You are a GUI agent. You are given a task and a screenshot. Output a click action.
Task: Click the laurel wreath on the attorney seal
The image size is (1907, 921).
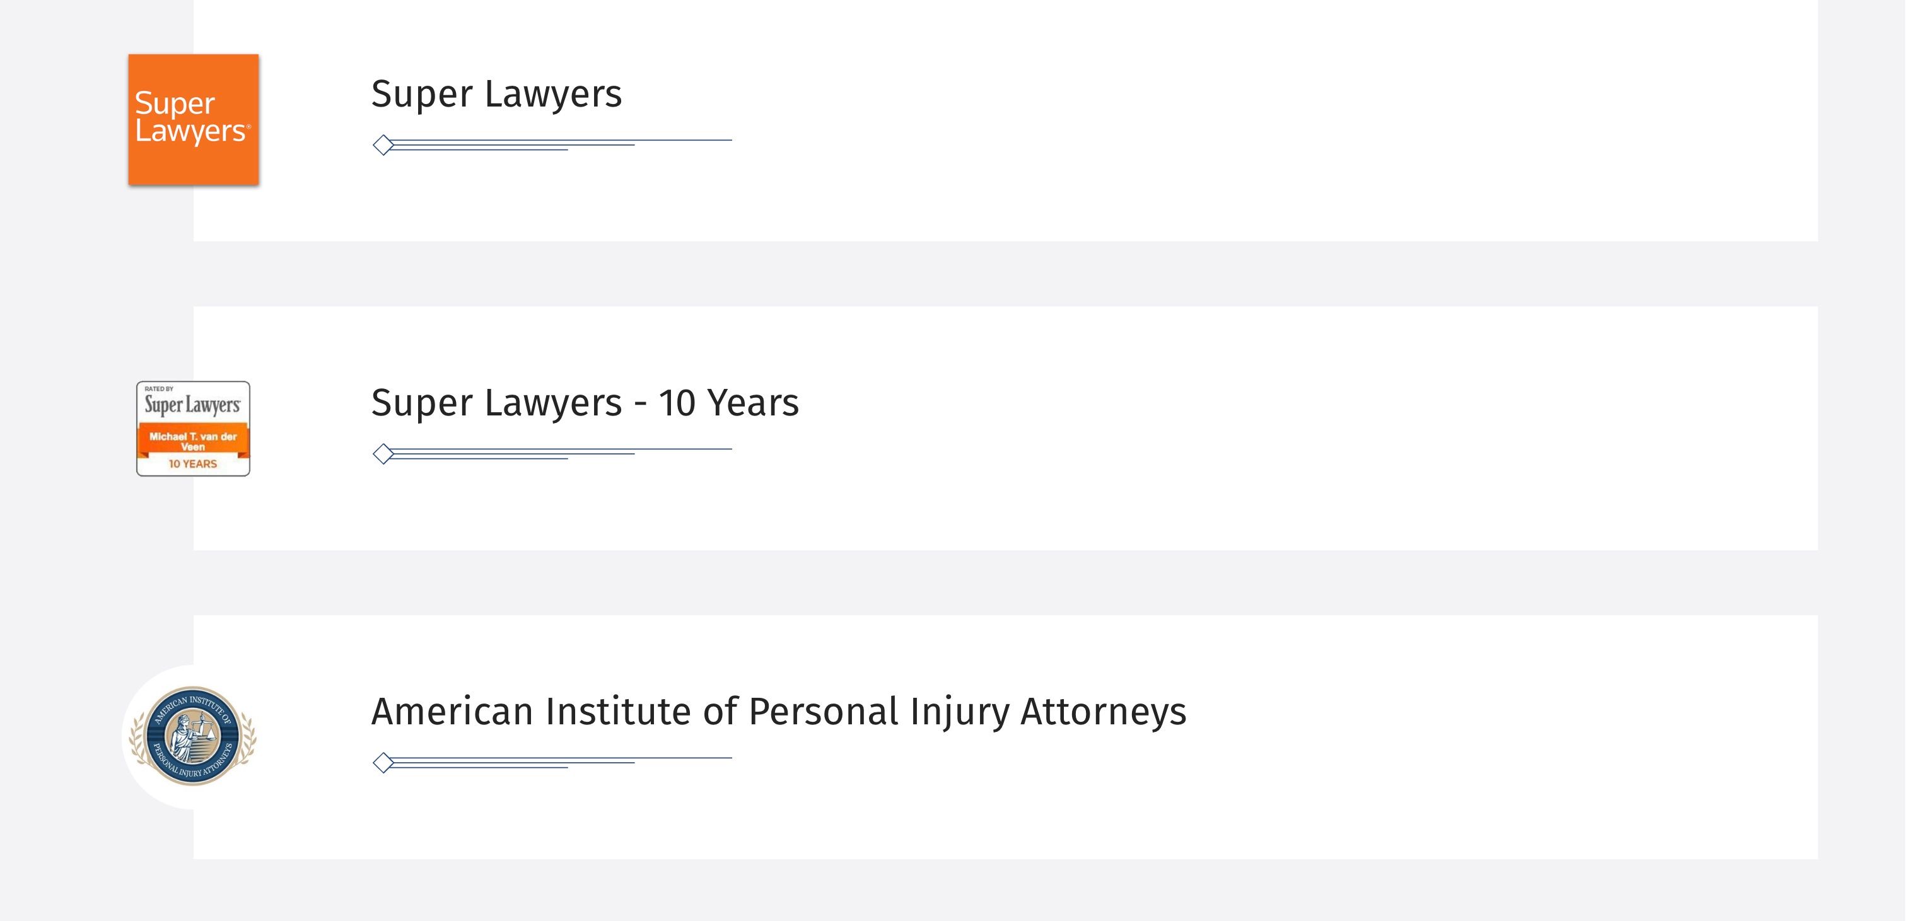click(137, 743)
